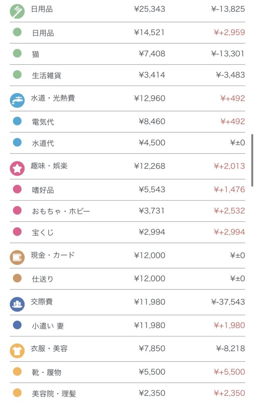The width and height of the screenshot is (255, 402).
Task: Tap the star 趣味・娯楽 category icon
Action: (x=17, y=168)
